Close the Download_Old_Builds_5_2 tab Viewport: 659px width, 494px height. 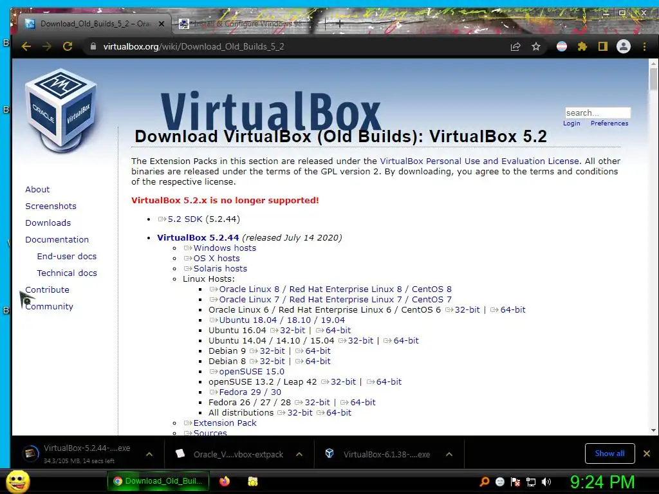click(x=162, y=24)
